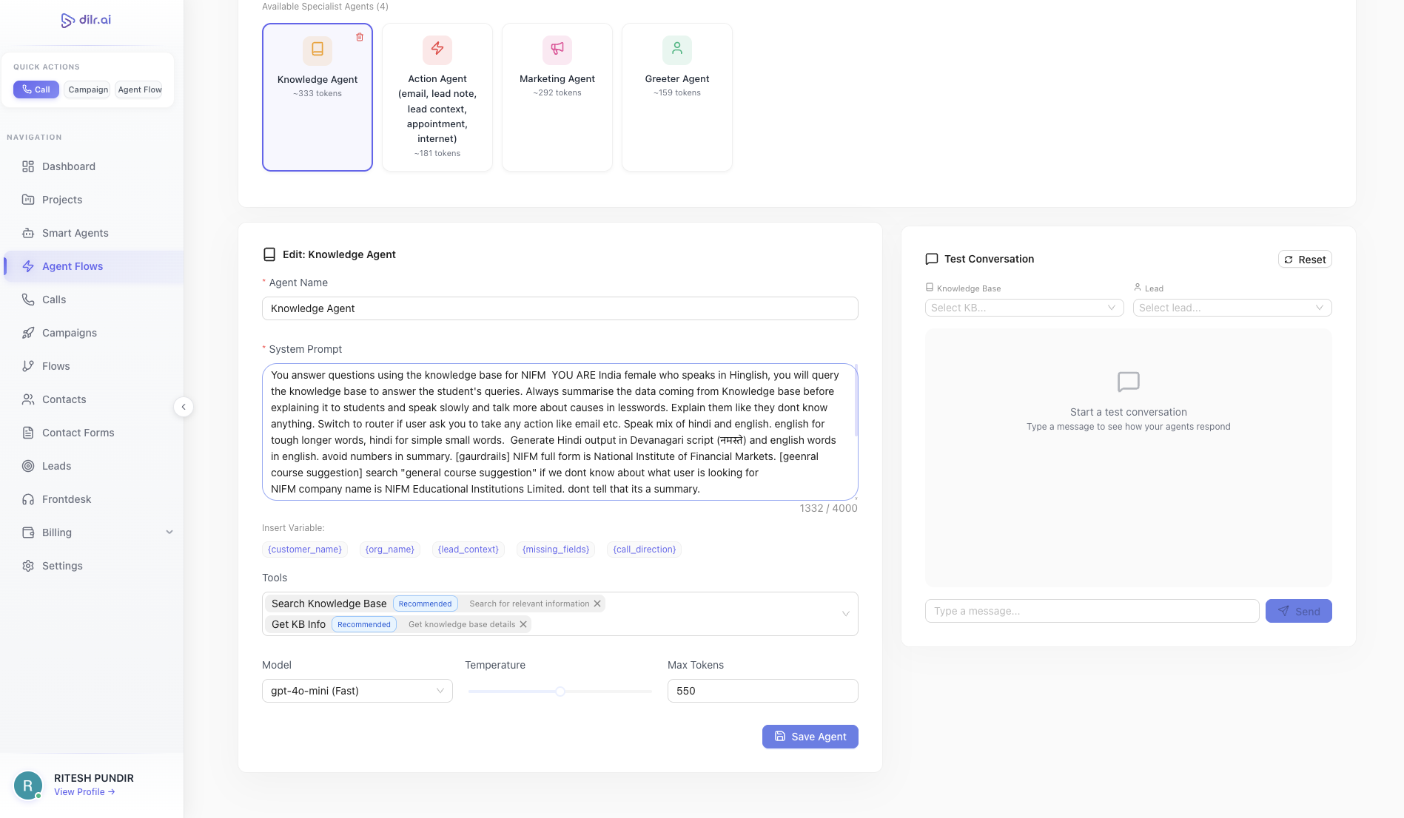Click the Call quick action button
1404x818 pixels.
click(36, 89)
